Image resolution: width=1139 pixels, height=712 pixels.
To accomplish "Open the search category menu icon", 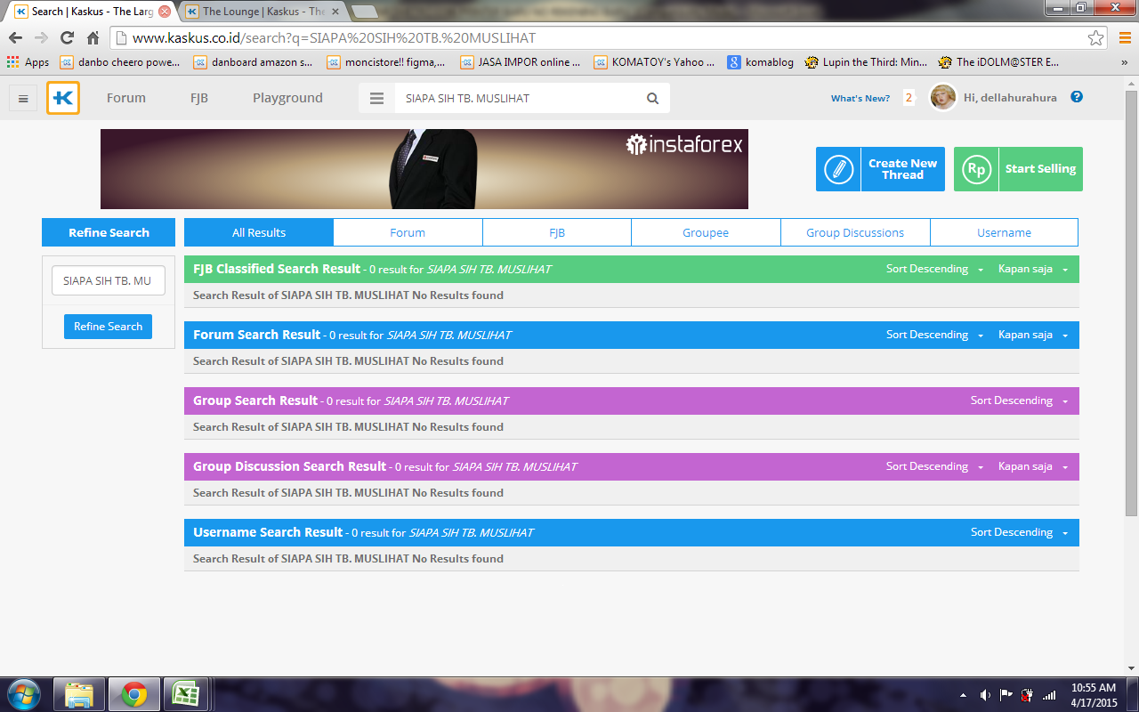I will point(376,99).
